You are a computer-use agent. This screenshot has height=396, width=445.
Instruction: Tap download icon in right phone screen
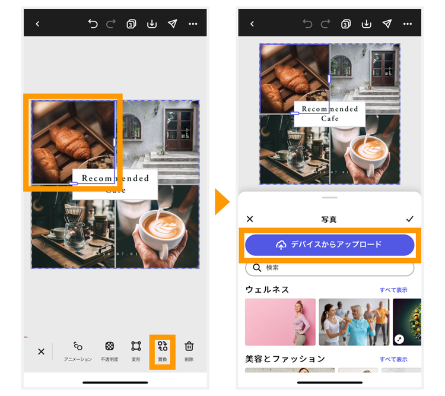coord(367,24)
